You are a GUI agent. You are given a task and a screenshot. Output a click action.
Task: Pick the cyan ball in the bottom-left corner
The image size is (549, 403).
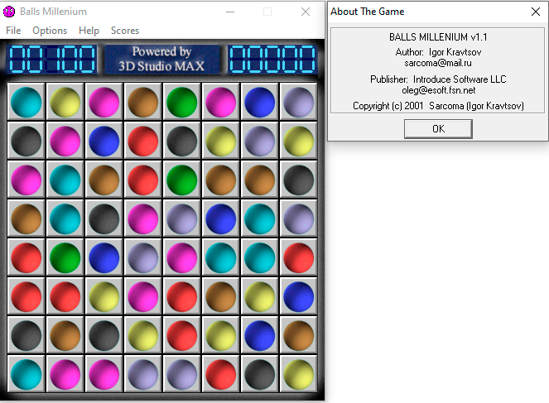click(x=26, y=374)
